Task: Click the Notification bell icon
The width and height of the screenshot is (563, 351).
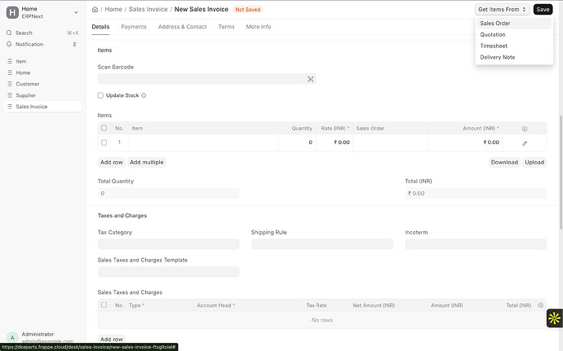Action: point(9,44)
